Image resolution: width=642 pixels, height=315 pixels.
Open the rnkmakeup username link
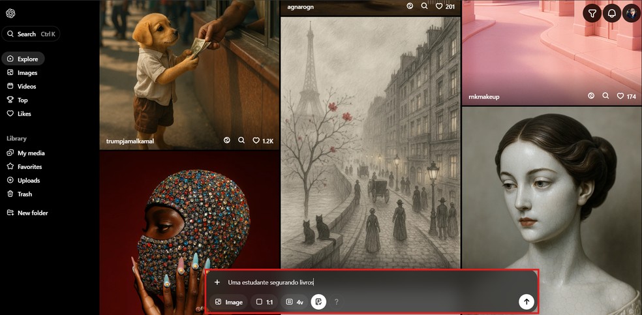click(x=484, y=97)
